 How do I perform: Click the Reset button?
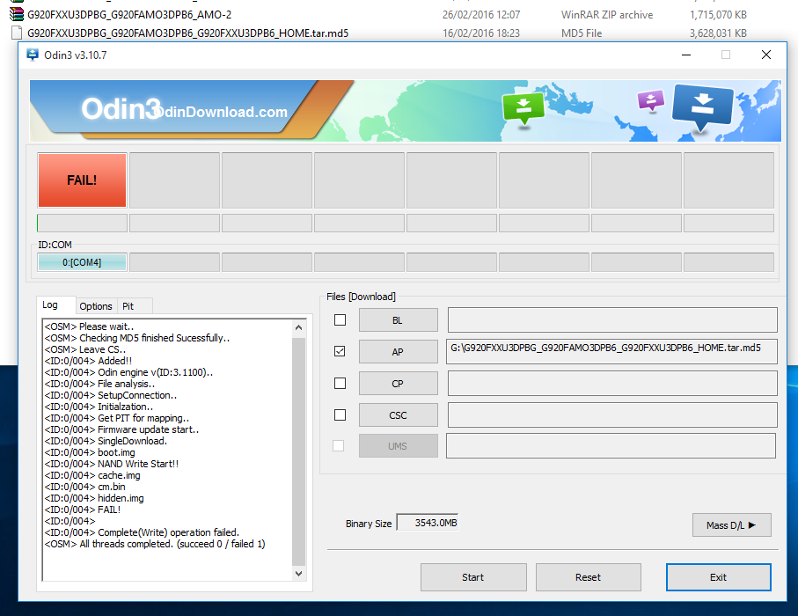pos(589,577)
